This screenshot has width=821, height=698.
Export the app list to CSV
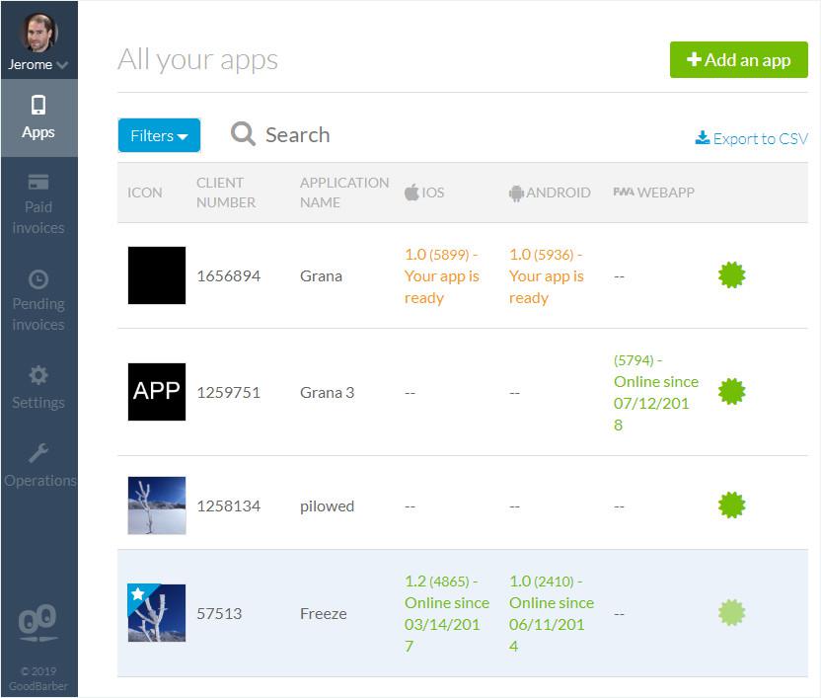click(751, 138)
